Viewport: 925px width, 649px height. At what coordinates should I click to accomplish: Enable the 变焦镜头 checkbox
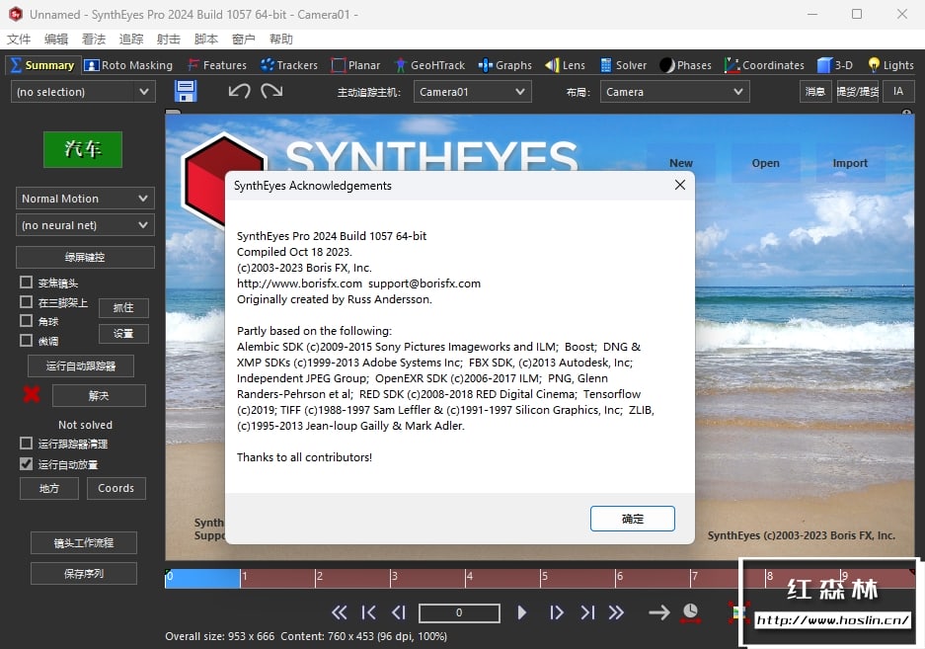pyautogui.click(x=27, y=283)
